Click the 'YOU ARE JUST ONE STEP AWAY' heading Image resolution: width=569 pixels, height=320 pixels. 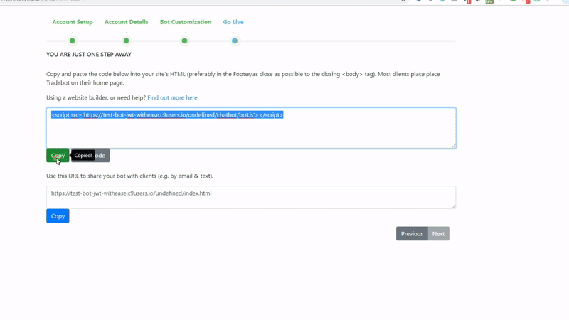[89, 55]
